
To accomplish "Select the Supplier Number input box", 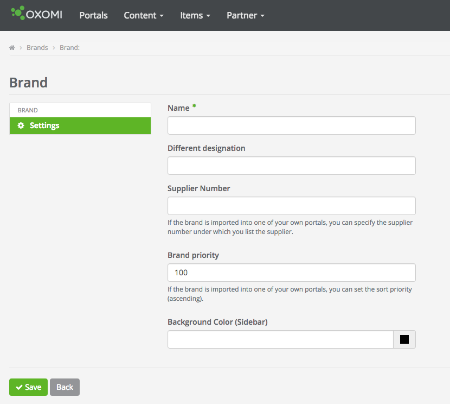I will (x=291, y=206).
